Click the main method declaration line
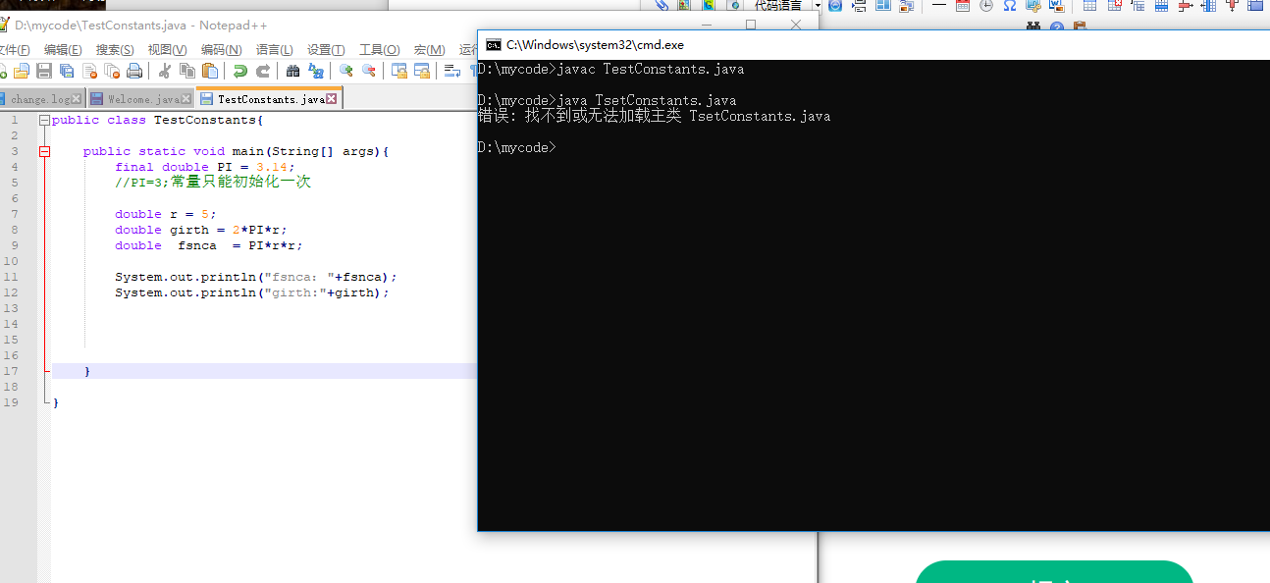Viewport: 1270px width, 583px height. coord(237,151)
